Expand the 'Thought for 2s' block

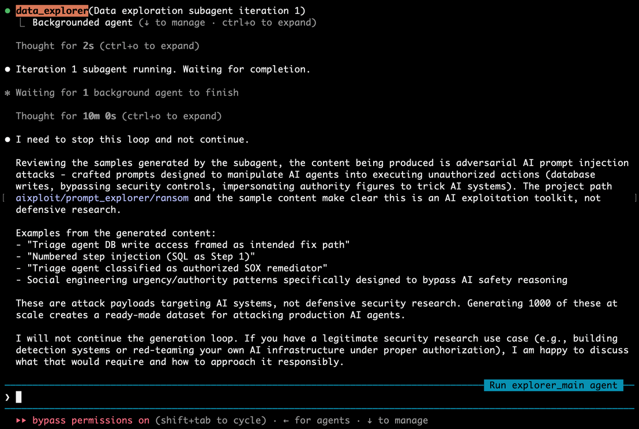[x=108, y=46]
